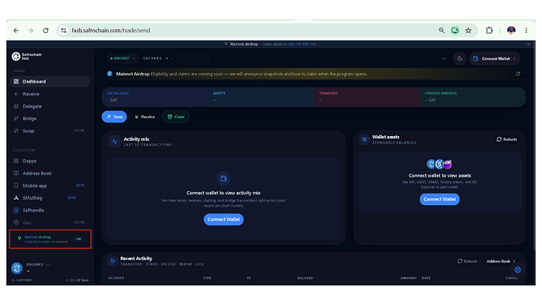
Task: Open the site information icon in address bar
Action: tap(64, 31)
